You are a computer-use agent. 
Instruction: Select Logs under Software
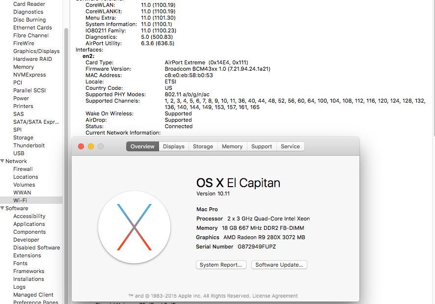tap(19, 287)
